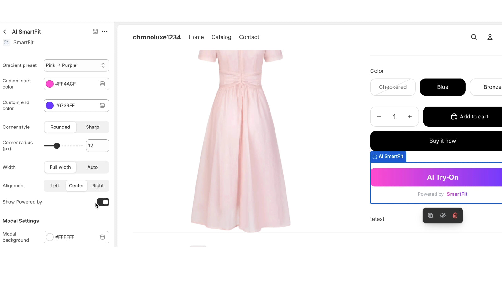Click the dynamic source icon in panel header

click(95, 31)
